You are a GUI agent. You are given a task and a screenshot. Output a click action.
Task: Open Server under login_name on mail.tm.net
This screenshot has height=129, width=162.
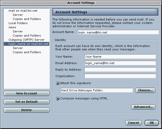click(18, 48)
